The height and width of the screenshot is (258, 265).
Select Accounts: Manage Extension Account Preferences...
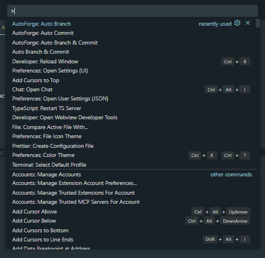pyautogui.click(x=132, y=183)
